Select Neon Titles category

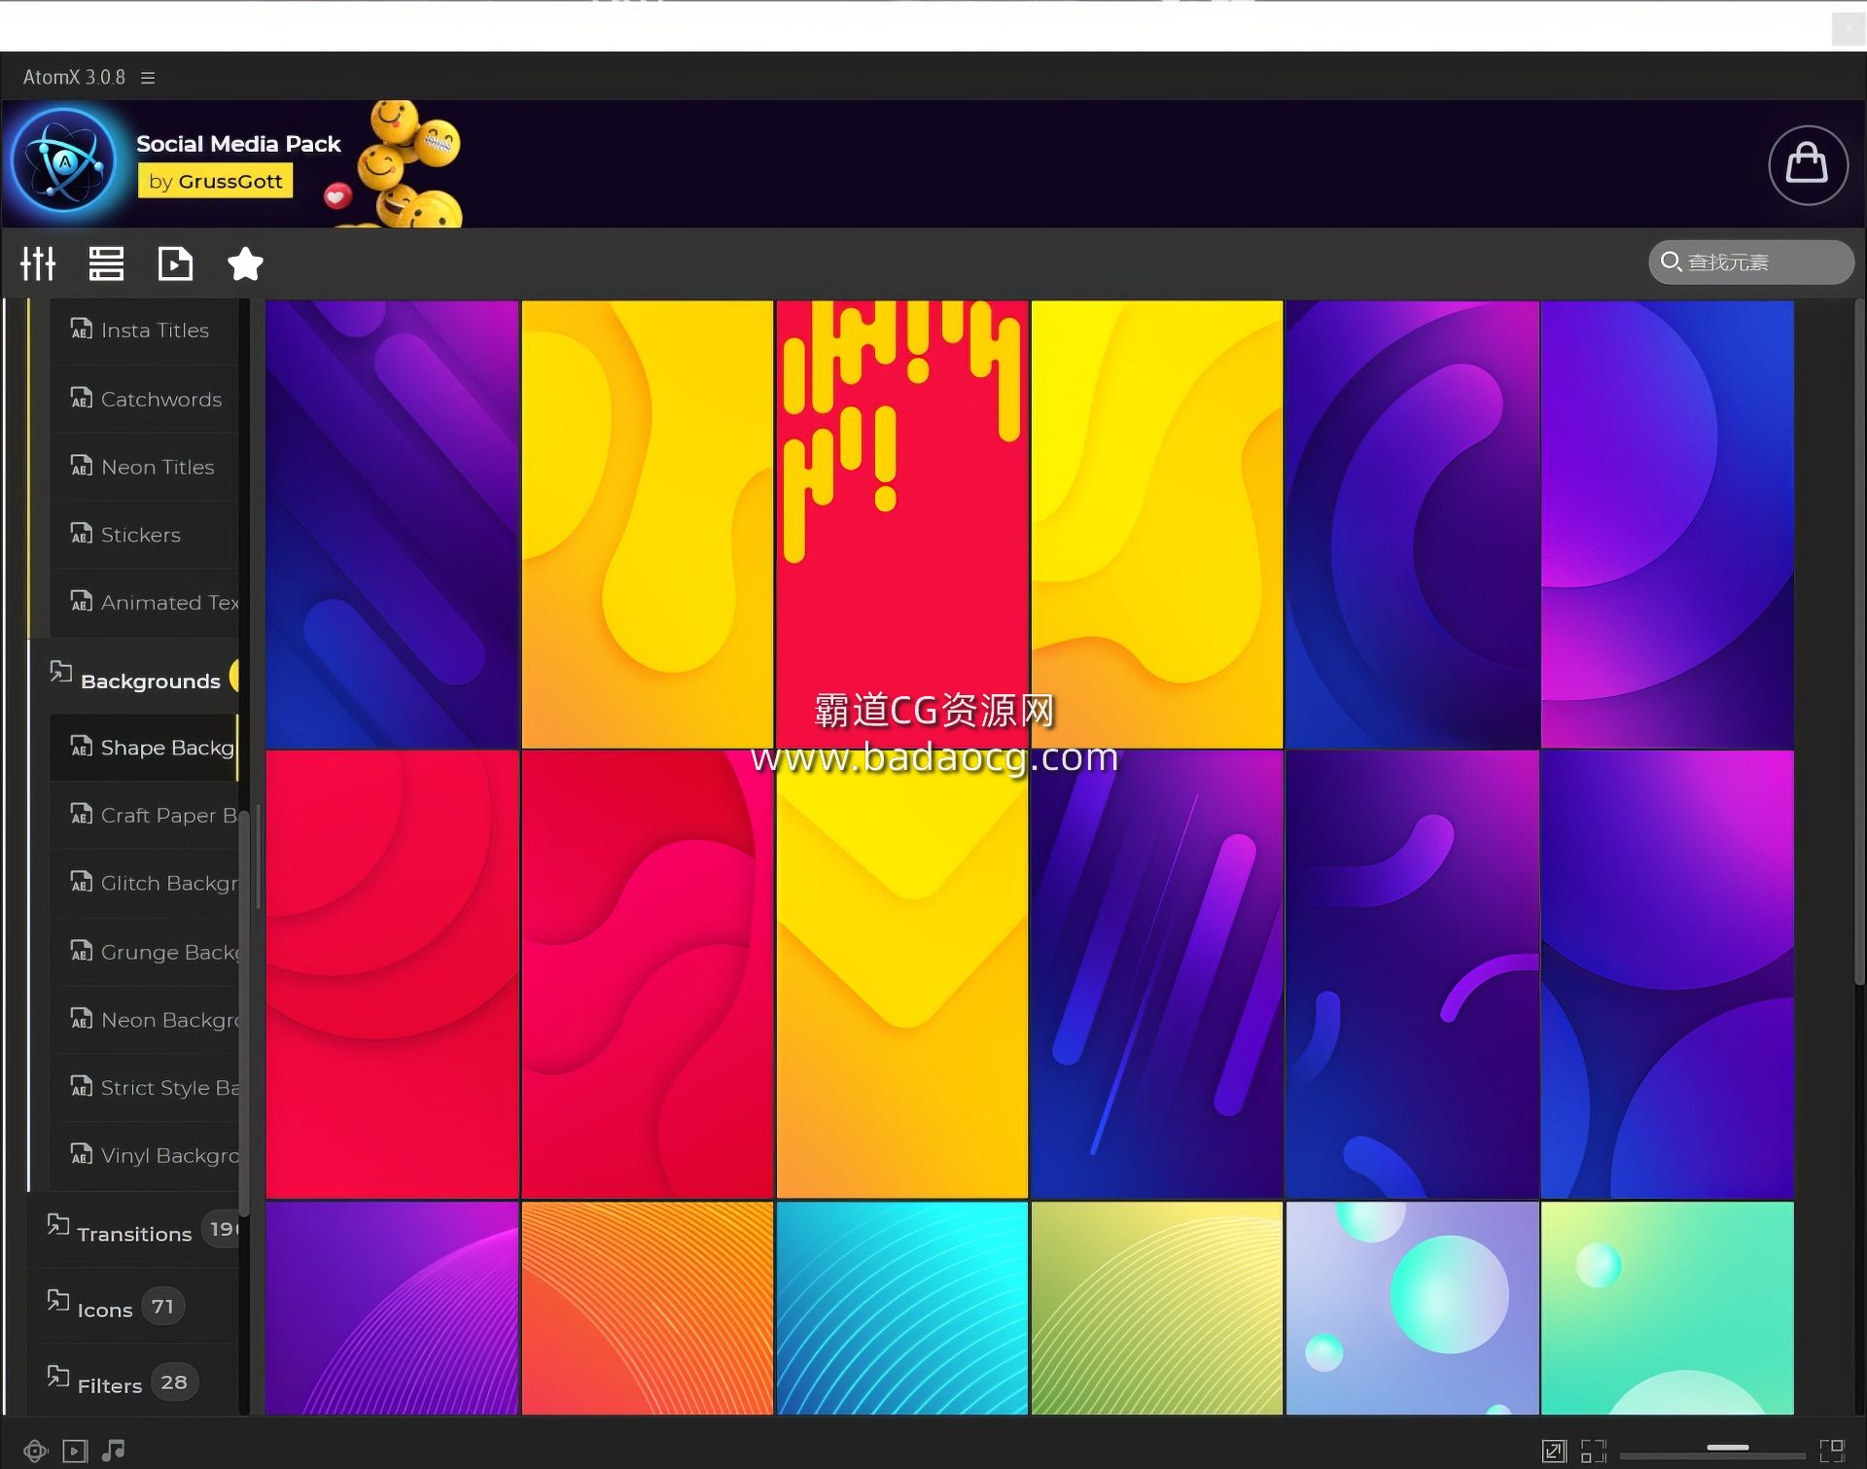[x=144, y=468]
